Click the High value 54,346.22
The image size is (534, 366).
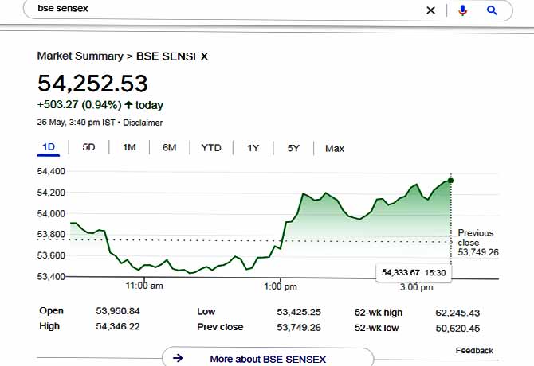pyautogui.click(x=118, y=326)
